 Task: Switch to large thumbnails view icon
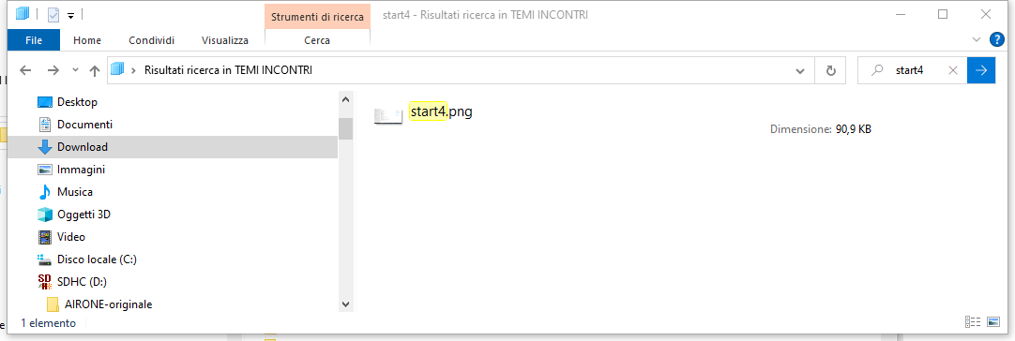point(993,322)
